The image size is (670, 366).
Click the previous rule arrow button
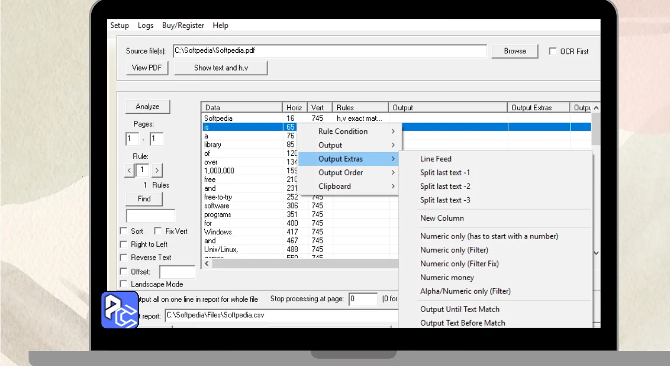(x=129, y=170)
